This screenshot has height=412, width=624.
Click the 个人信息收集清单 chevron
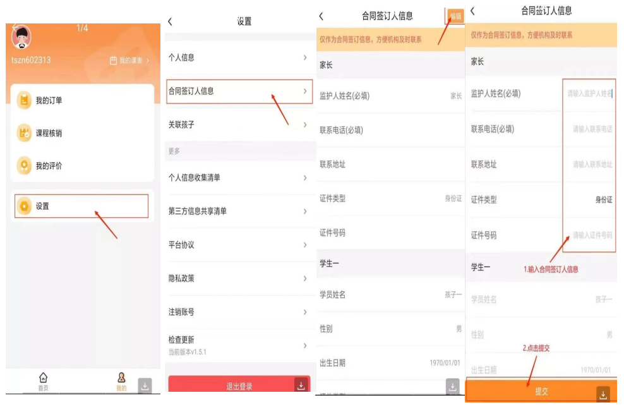[x=305, y=178]
